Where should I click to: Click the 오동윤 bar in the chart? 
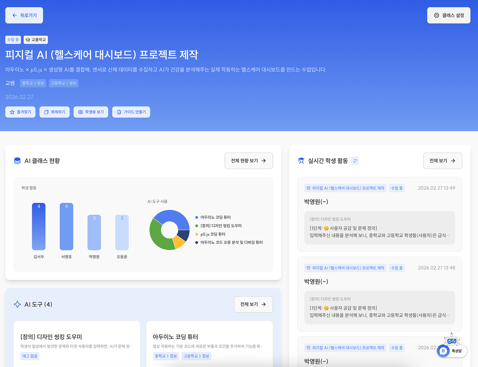(122, 232)
